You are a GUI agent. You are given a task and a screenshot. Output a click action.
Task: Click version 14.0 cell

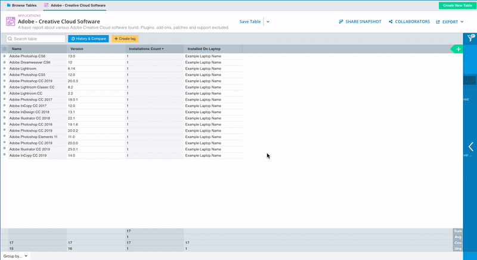coord(96,155)
